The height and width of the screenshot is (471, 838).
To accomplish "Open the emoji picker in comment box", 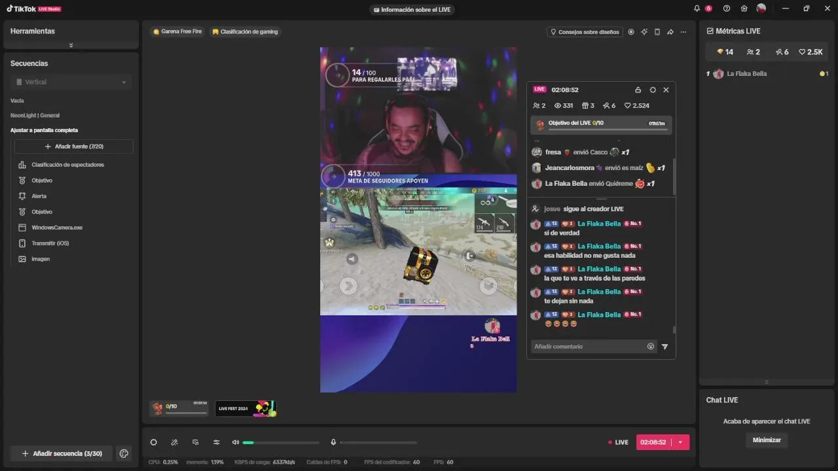I will tap(651, 347).
